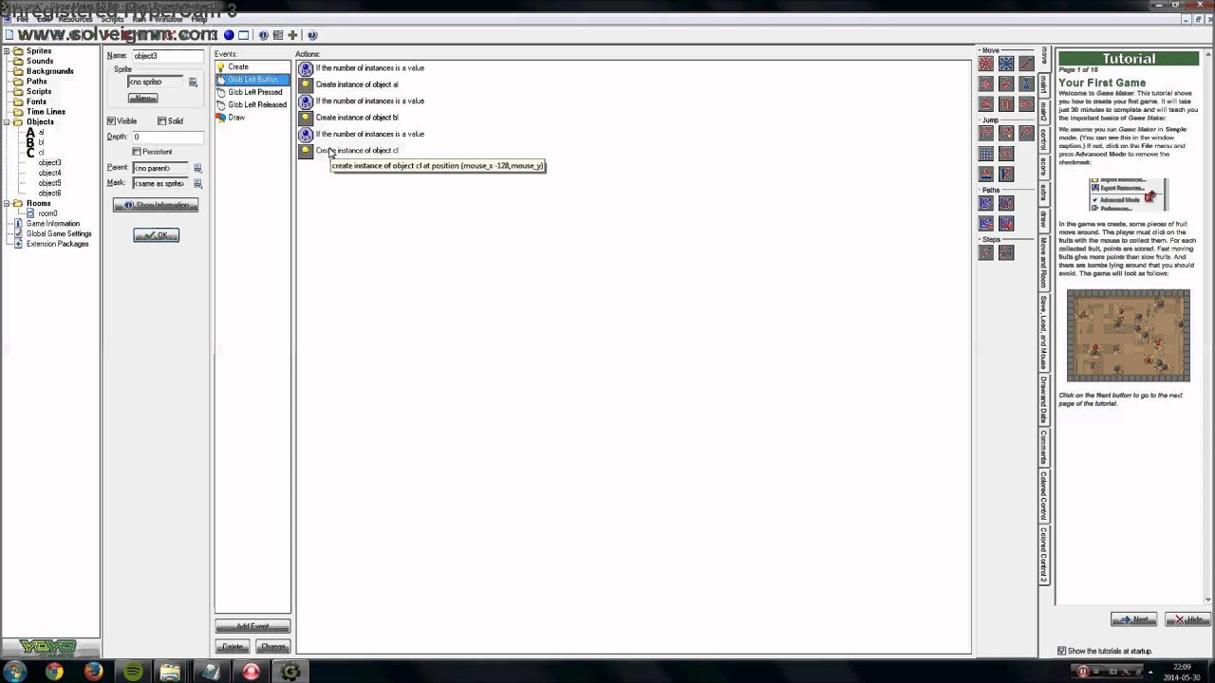Switch to the main2 actions tab
1215x683 pixels.
point(1044,112)
